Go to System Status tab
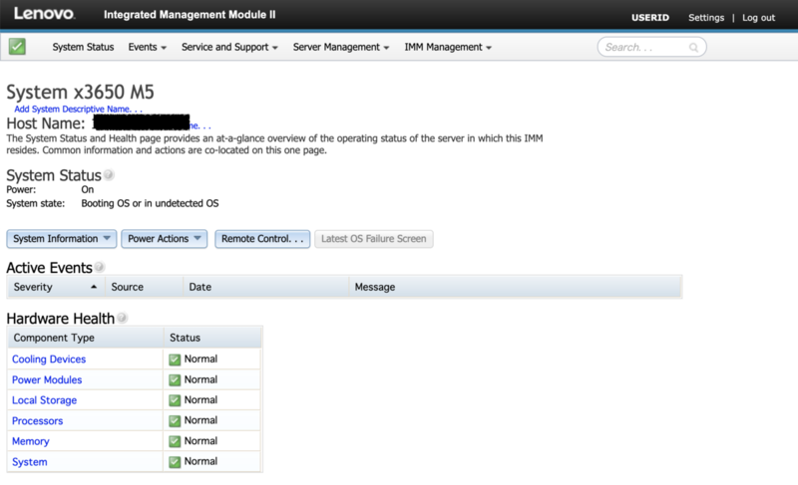 tap(83, 47)
